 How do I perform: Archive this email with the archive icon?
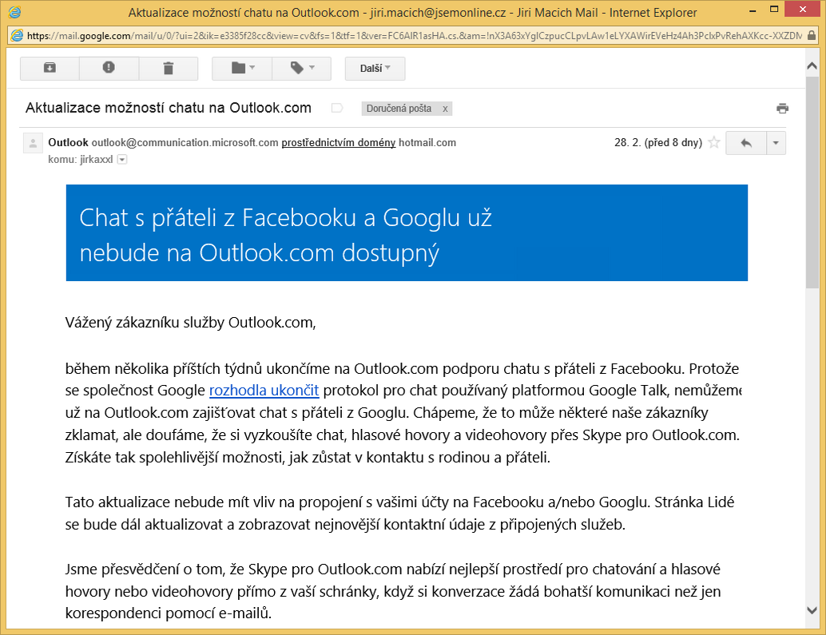(50, 69)
